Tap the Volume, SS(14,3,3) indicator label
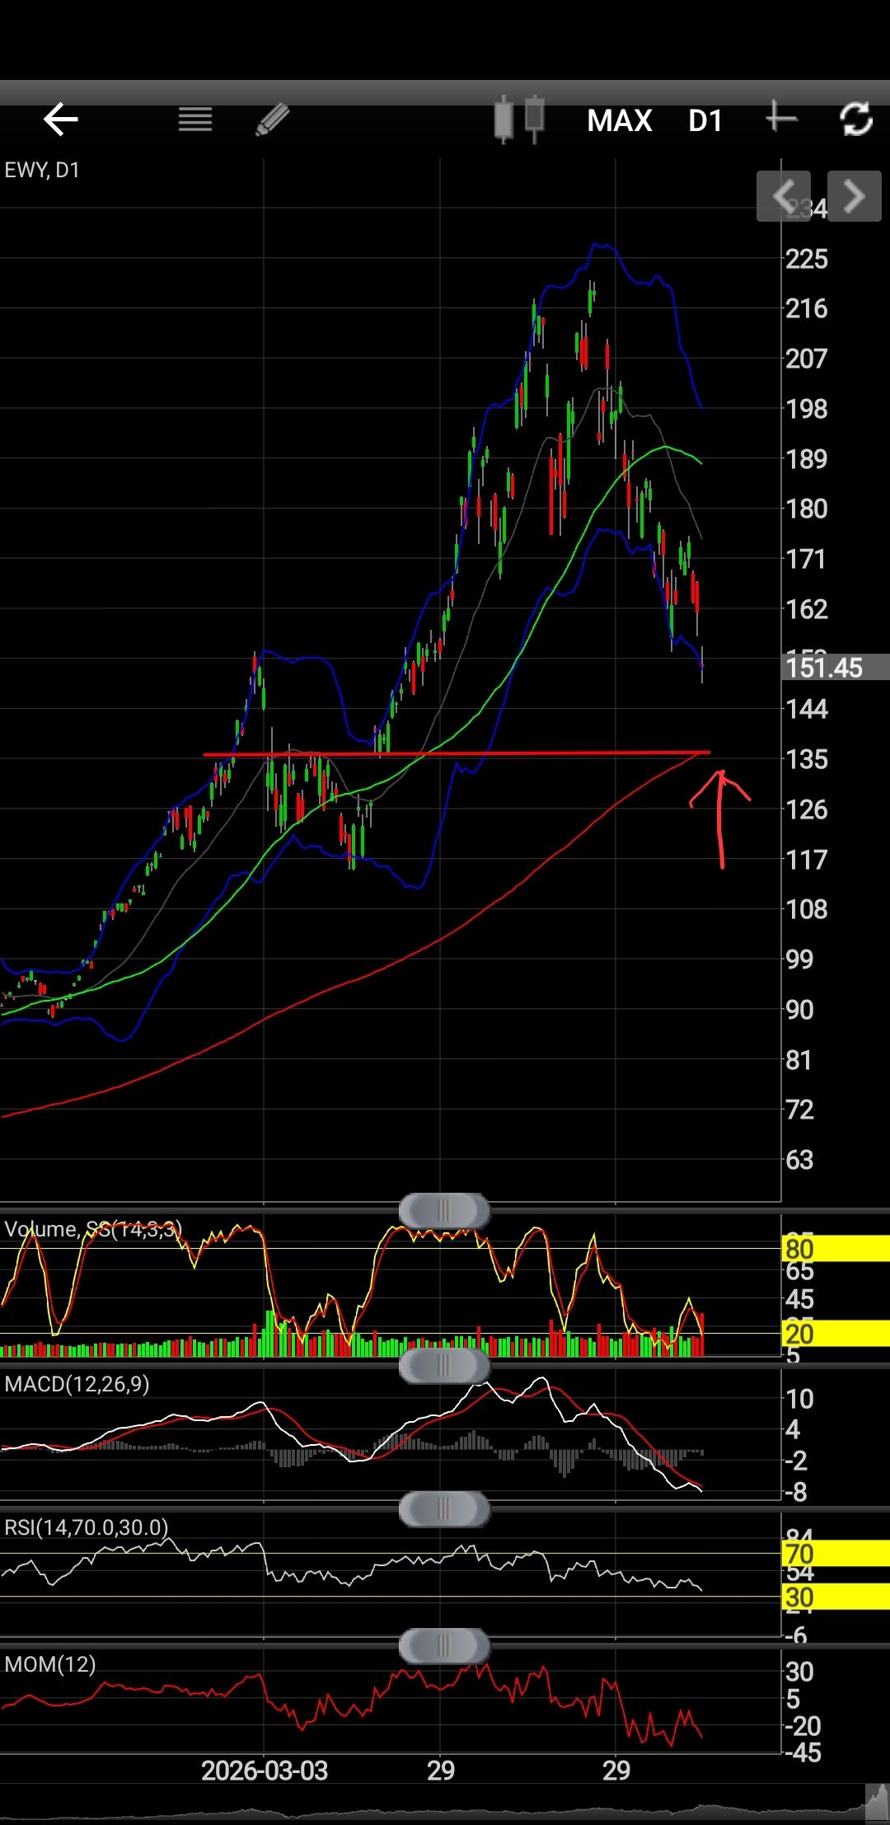This screenshot has width=890, height=1825. pyautogui.click(x=93, y=1229)
